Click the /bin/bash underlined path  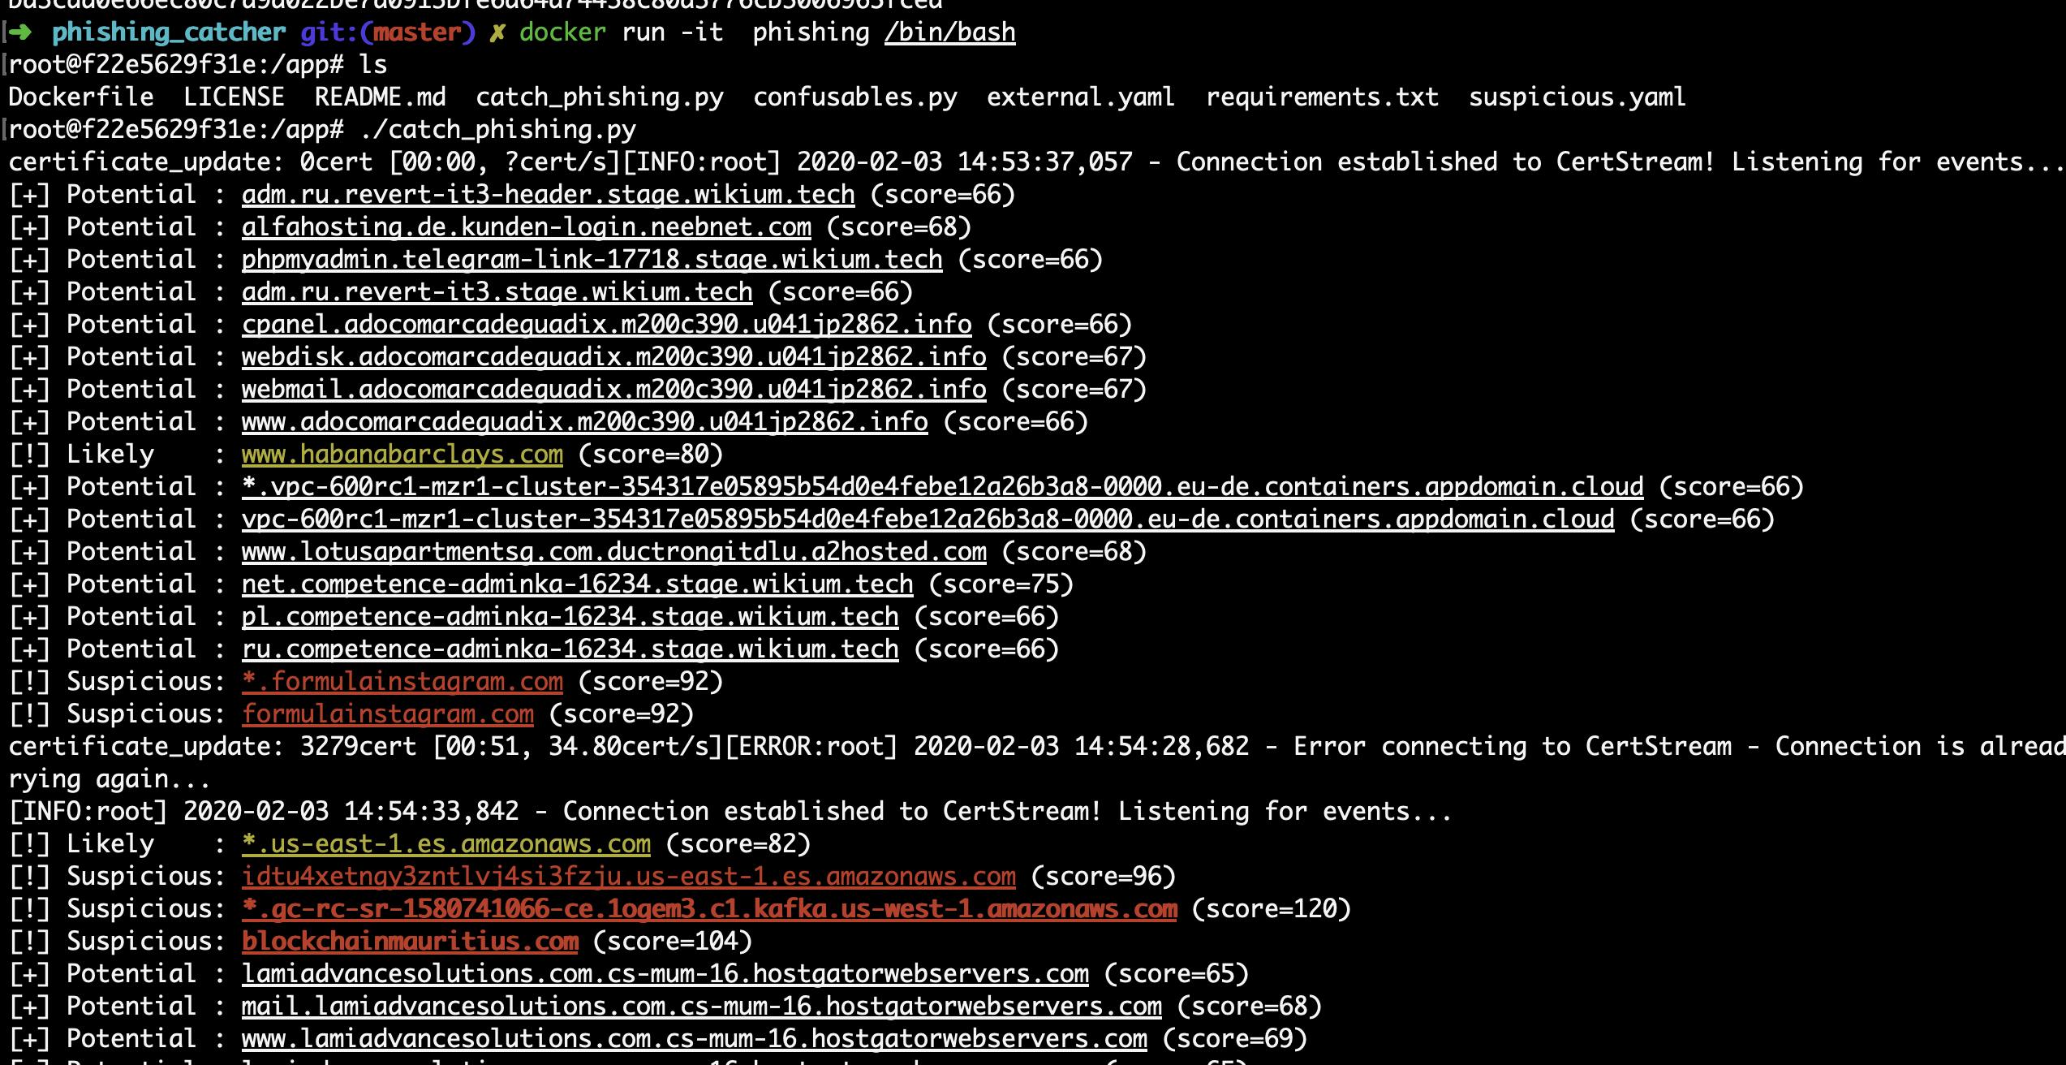pos(949,32)
